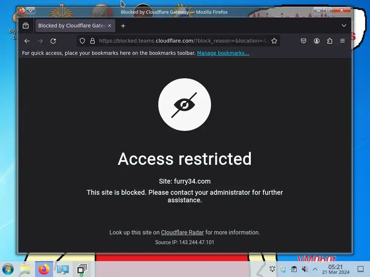The width and height of the screenshot is (370, 277).
Task: Open the system settings taskbar icon
Action: click(x=63, y=269)
